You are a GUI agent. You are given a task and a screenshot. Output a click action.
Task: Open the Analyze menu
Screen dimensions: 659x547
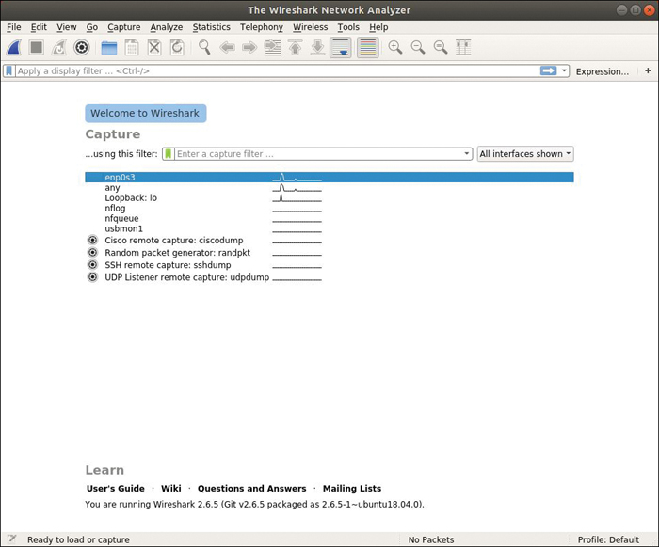point(167,27)
